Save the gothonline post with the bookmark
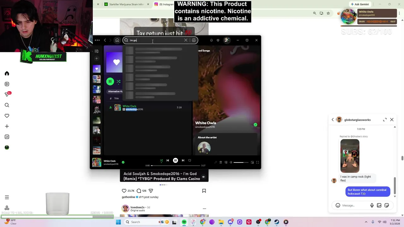Screen dimensions: 404x227 (x=204, y=191)
